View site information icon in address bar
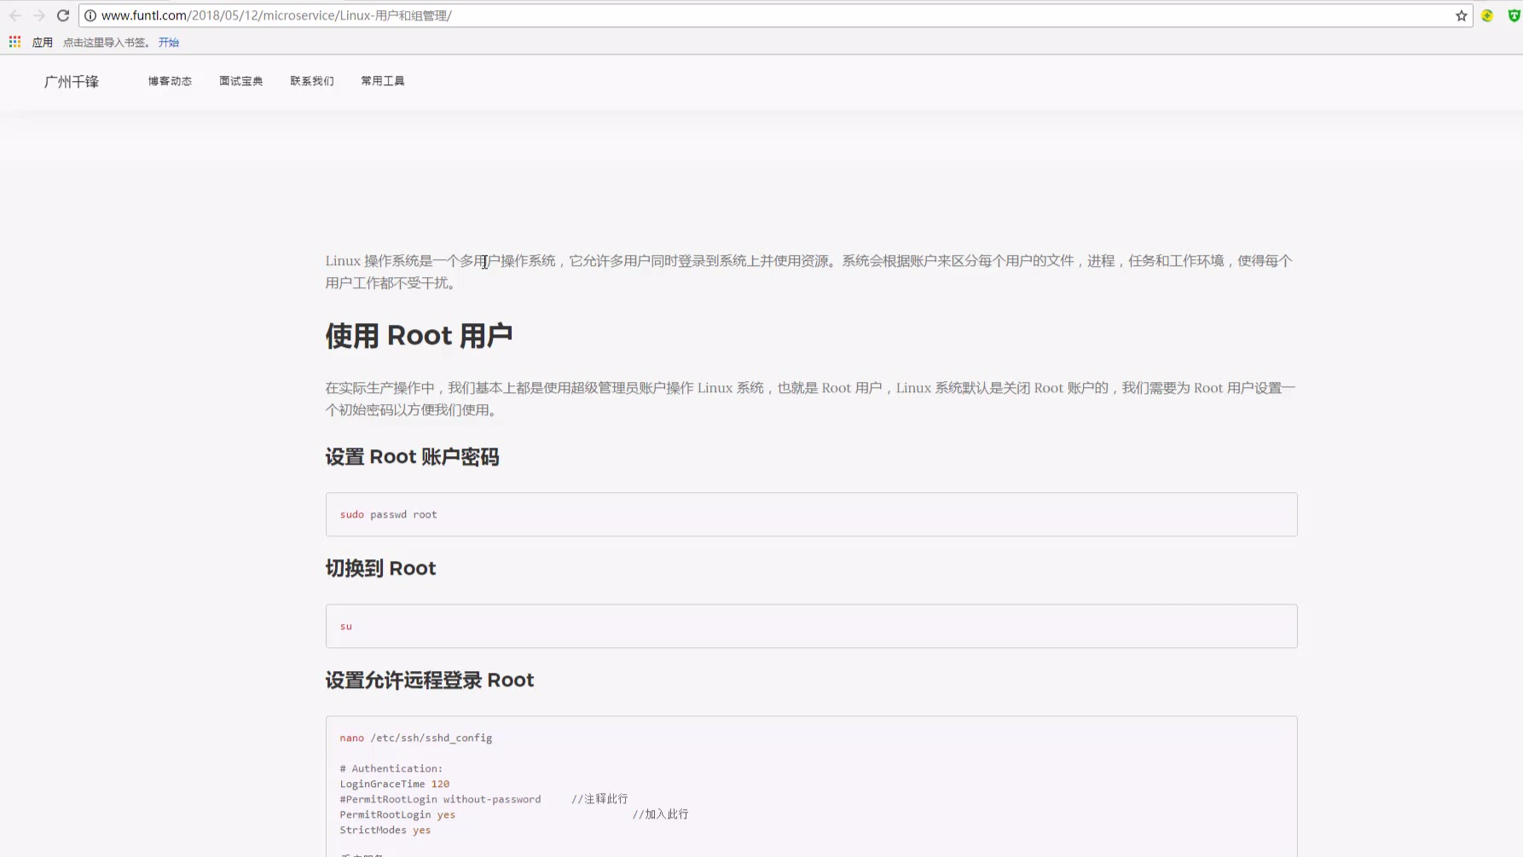Viewport: 1523px width, 857px height. pyautogui.click(x=90, y=15)
